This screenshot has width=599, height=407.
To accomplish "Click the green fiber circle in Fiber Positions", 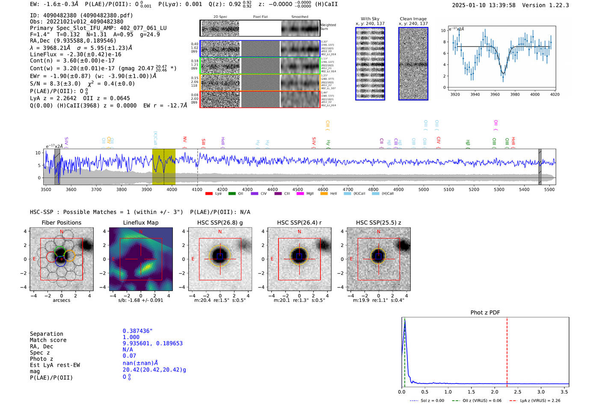I will [x=60, y=252].
